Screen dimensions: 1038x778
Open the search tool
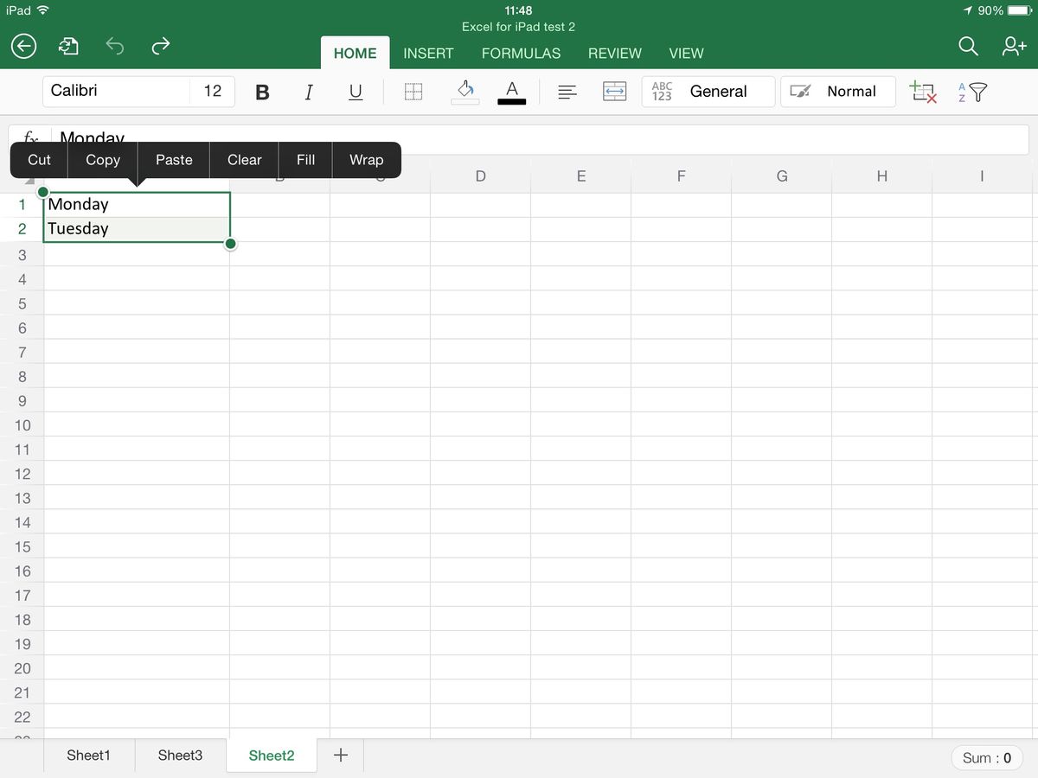click(968, 46)
